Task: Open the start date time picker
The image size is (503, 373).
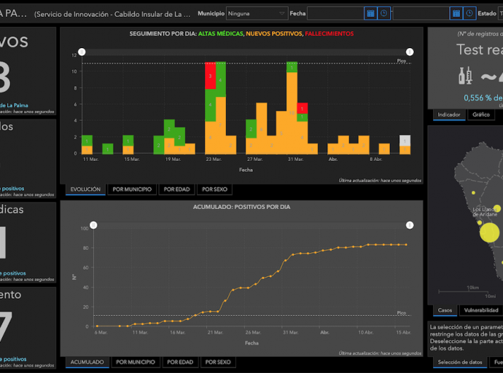Action: click(x=383, y=13)
